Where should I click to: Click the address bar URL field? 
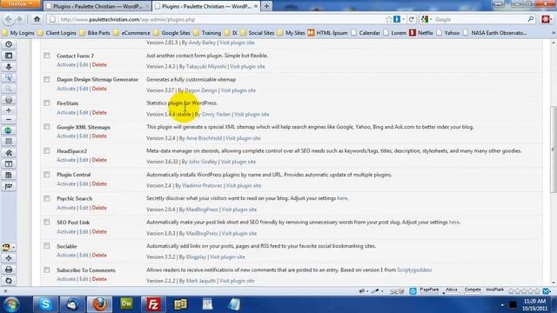click(217, 19)
